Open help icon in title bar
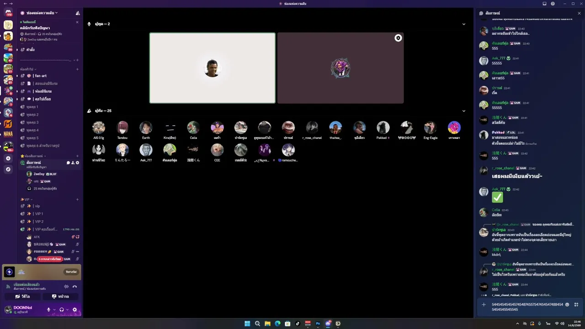Image resolution: width=585 pixels, height=329 pixels. tap(553, 4)
